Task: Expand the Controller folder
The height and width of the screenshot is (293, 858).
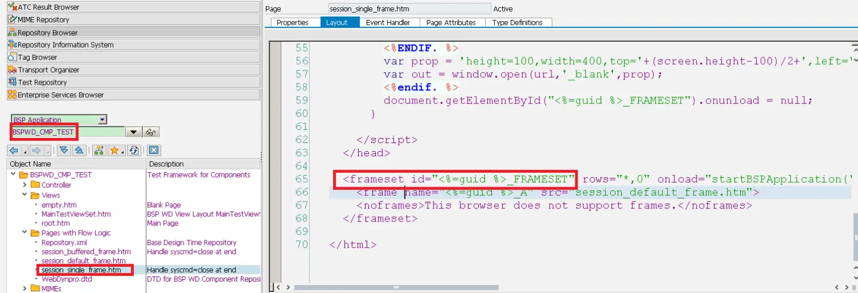Action: point(25,185)
